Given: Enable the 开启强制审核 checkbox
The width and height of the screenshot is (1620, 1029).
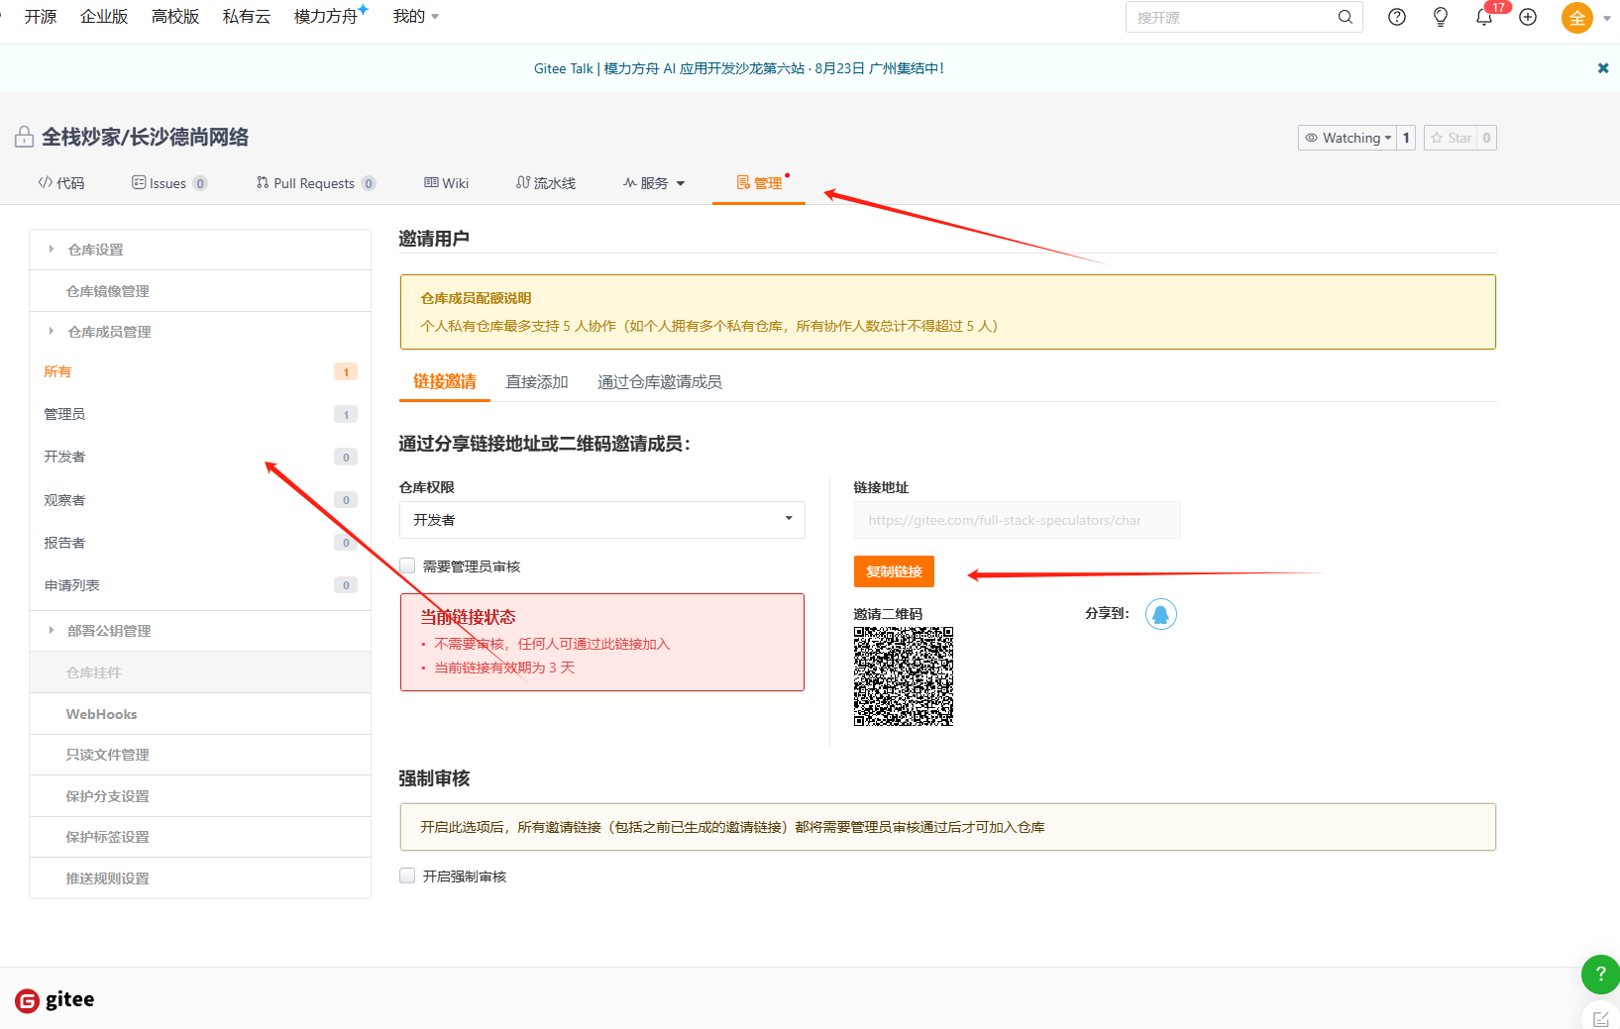Looking at the screenshot, I should click(407, 875).
